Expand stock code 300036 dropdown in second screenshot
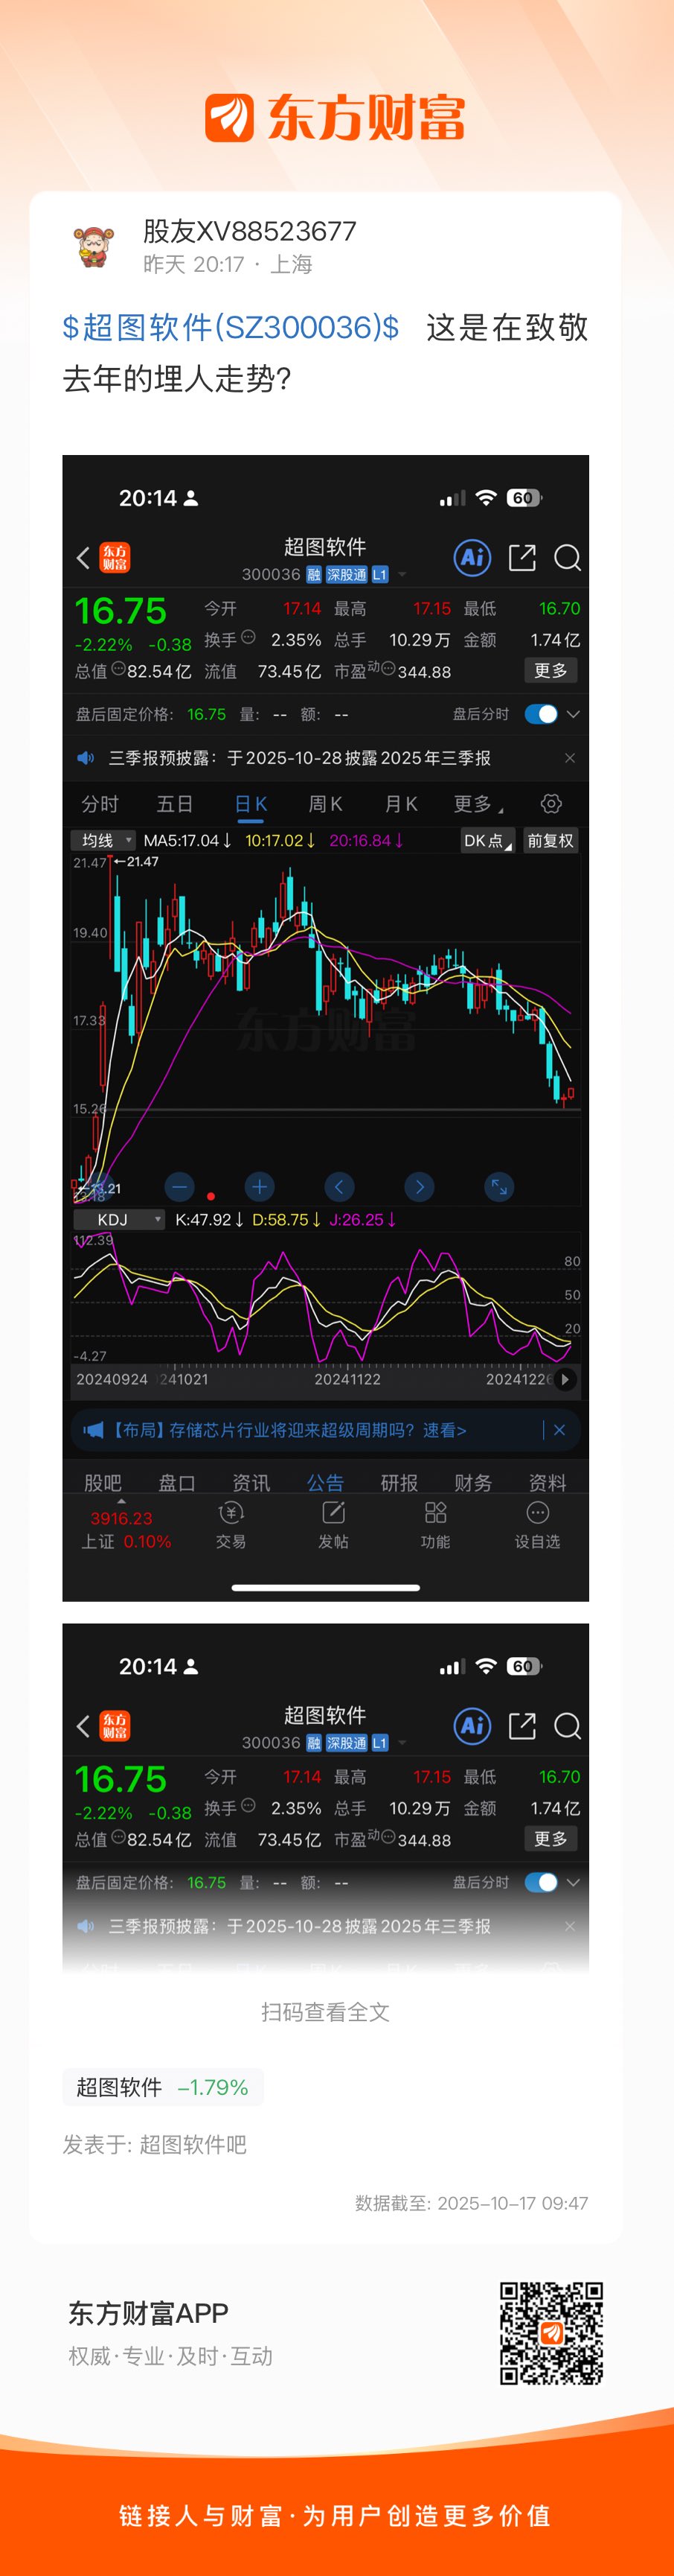Screen dimensions: 674x2576 pyautogui.click(x=402, y=1742)
